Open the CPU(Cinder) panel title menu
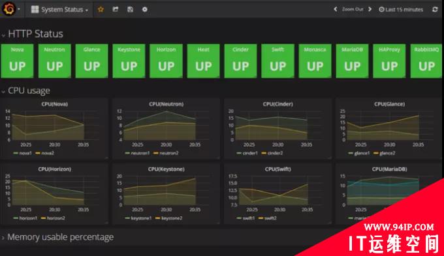This screenshot has width=444, height=256. pyautogui.click(x=277, y=104)
